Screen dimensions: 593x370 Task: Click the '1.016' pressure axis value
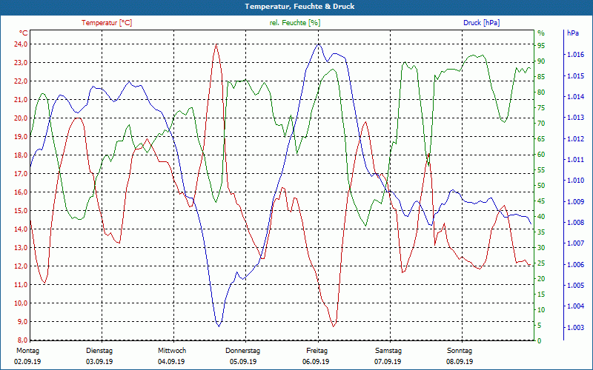tap(576, 55)
